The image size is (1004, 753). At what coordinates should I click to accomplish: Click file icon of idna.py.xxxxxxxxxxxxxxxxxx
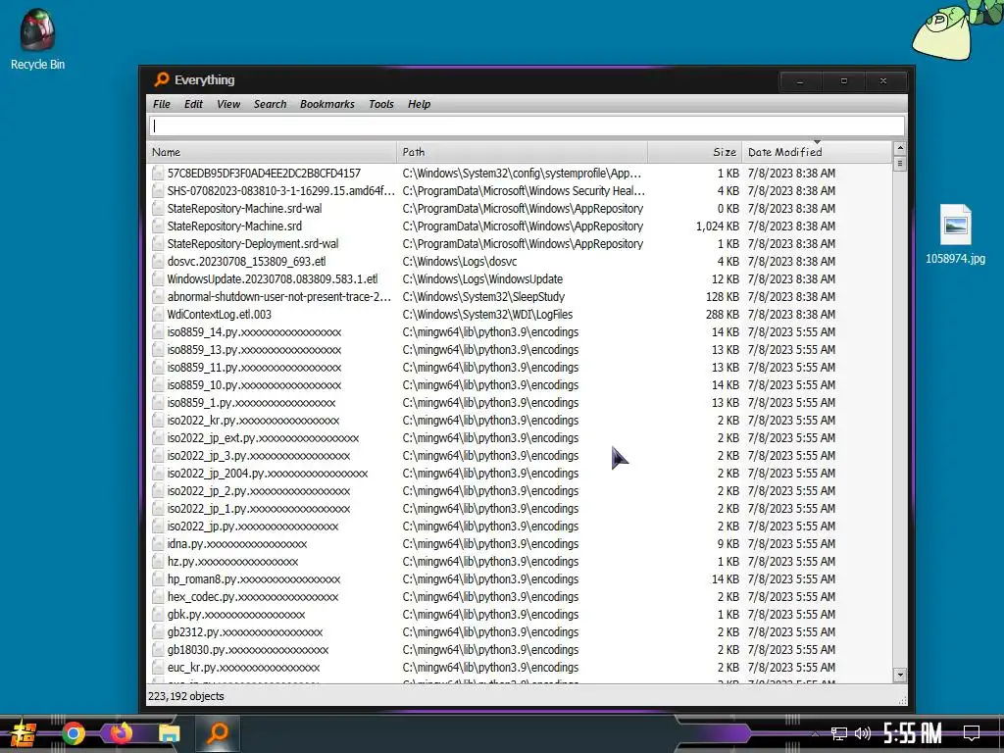tap(158, 543)
